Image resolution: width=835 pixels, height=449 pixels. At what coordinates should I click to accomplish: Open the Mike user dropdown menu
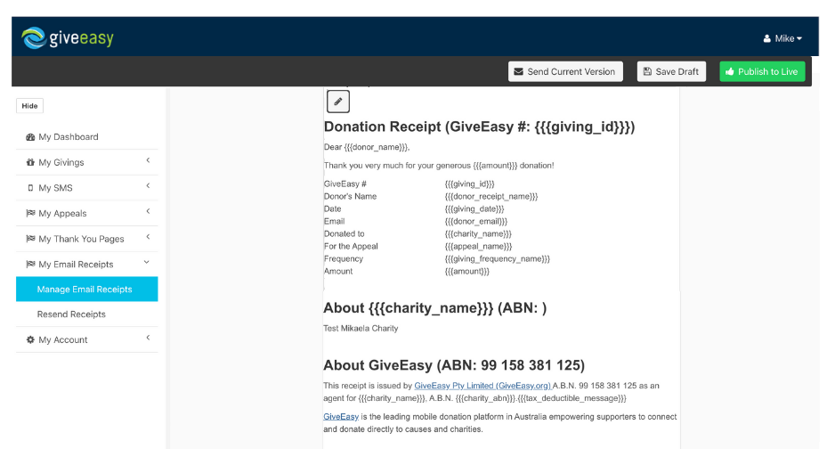coord(782,38)
